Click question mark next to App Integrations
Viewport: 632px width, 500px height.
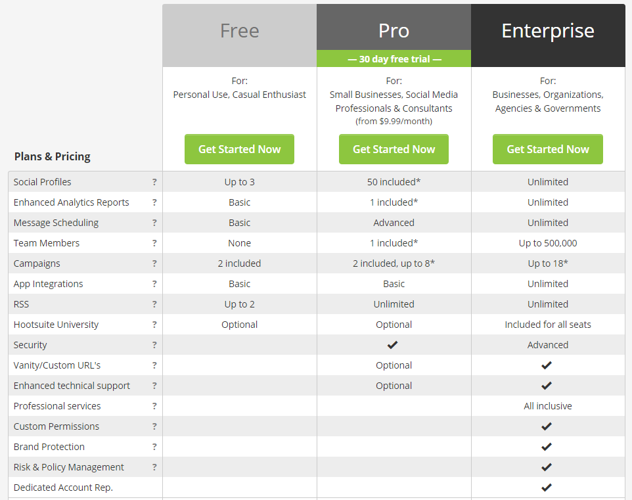click(154, 284)
